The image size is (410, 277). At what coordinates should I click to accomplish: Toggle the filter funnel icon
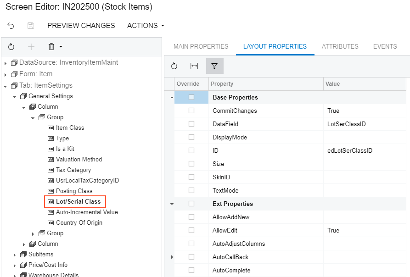214,66
